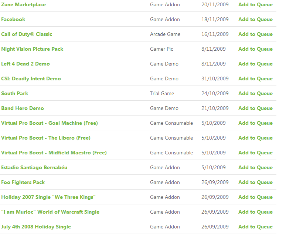Screen dimensions: 286x234
Task: Open the Zune Marketplace link
Action: tap(24, 4)
